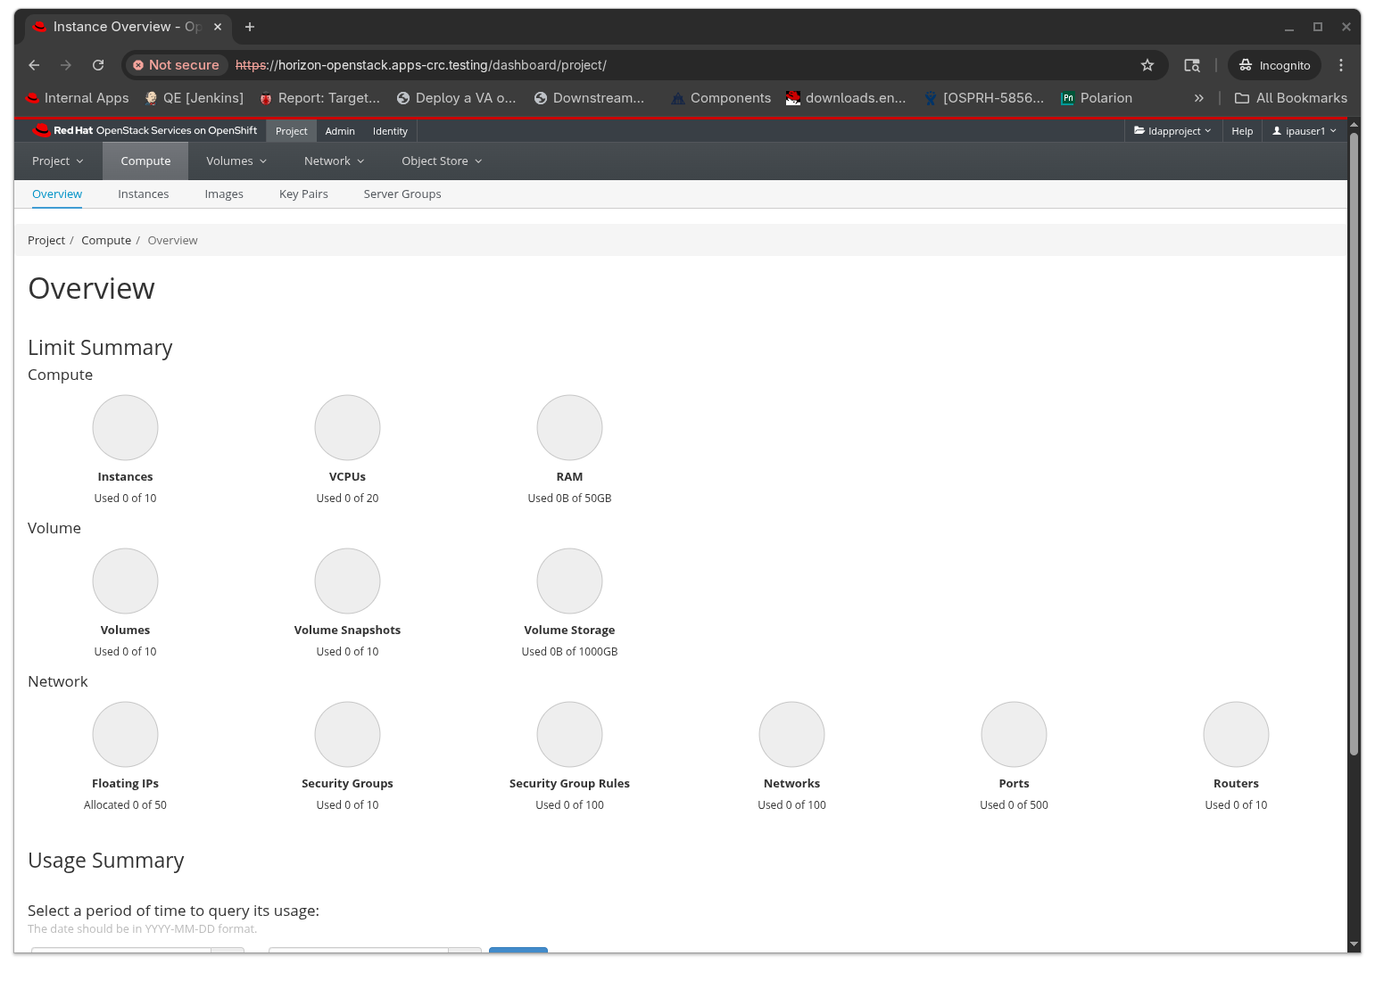This screenshot has width=1375, height=981.
Task: Click the browser forward arrow
Action: pos(66,65)
